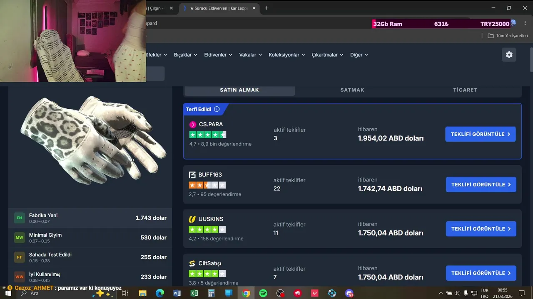Screen dimensions: 533x299
Task: Close the Sürücü Eldivenleri browser tab
Action: pos(254,8)
